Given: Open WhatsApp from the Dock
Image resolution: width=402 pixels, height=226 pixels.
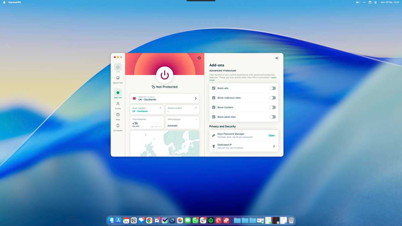Looking at the screenshot, I should pos(195,220).
